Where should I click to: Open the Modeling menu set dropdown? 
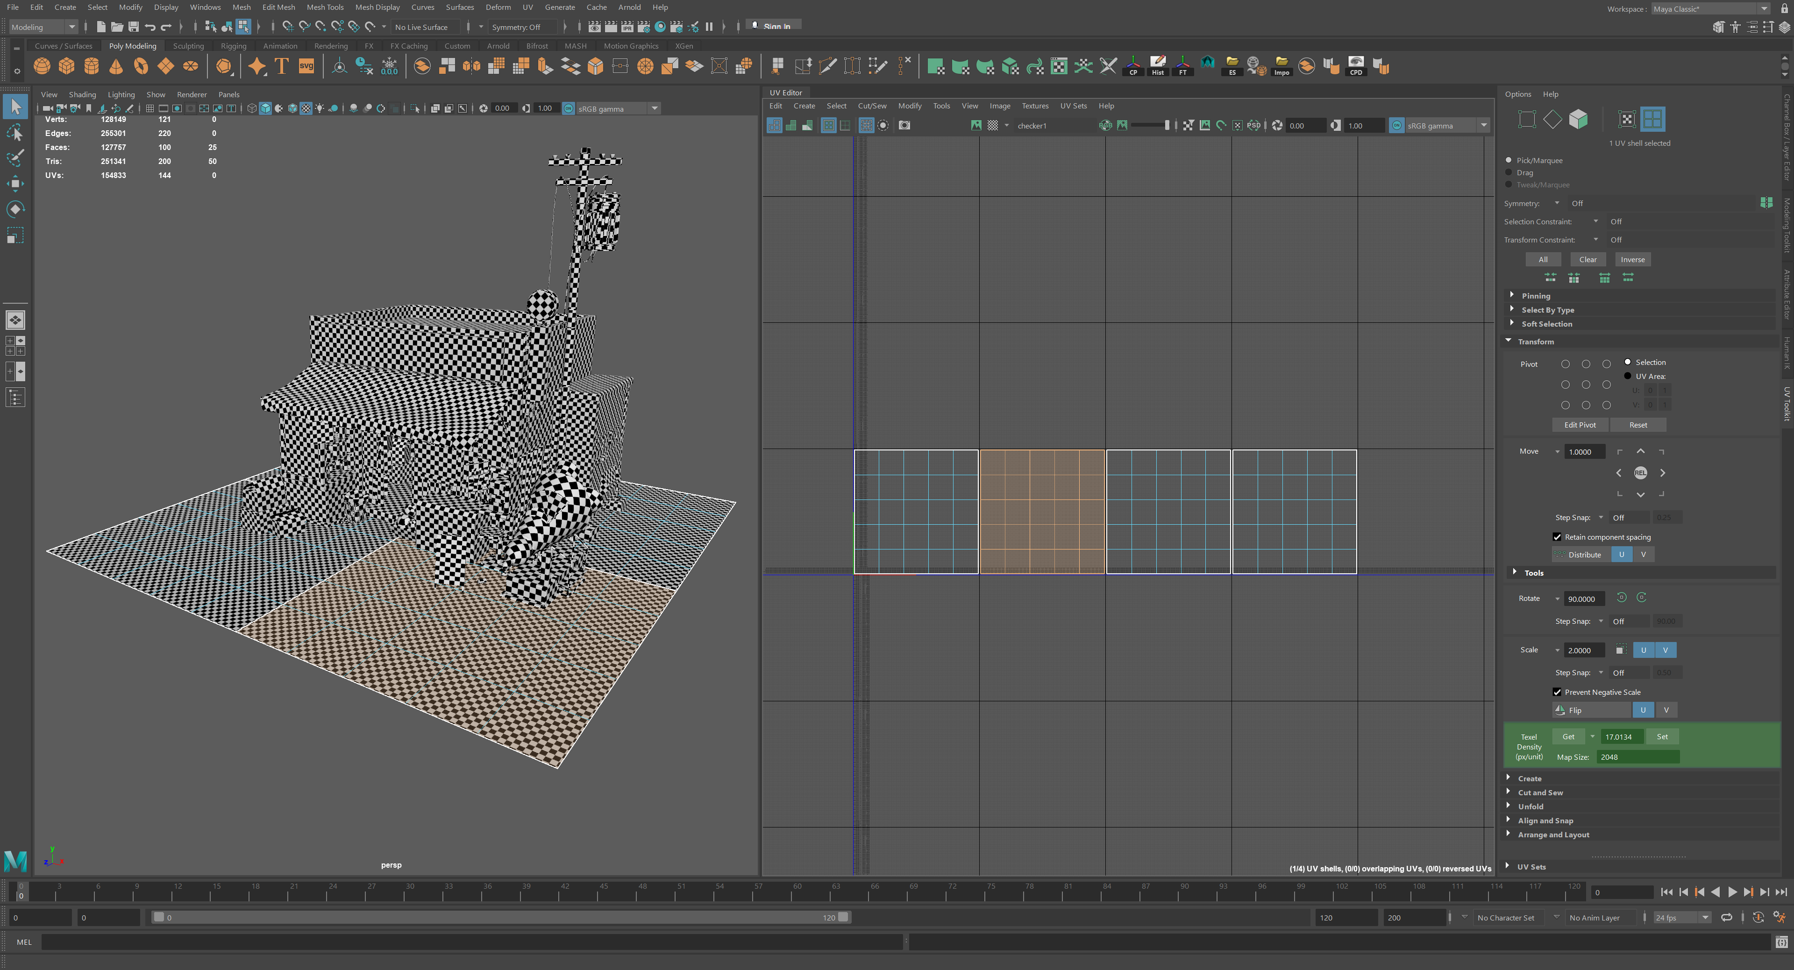coord(43,27)
